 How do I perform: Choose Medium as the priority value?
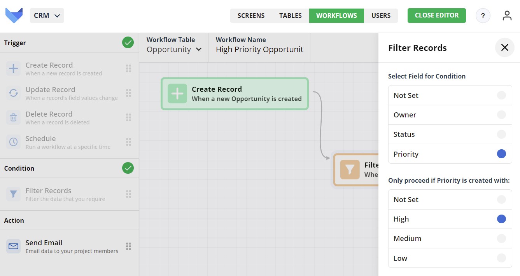tap(450, 238)
